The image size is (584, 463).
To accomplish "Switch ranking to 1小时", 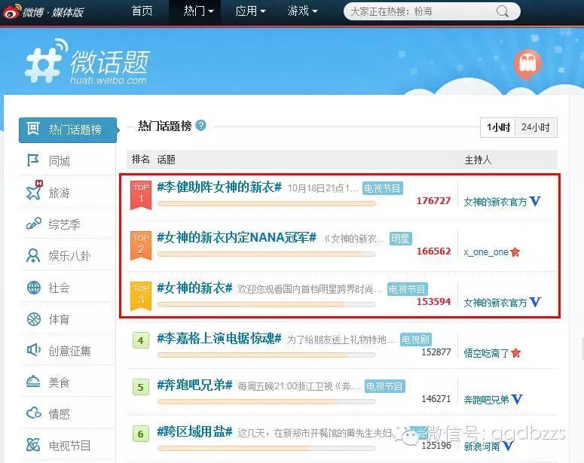I will tap(498, 128).
